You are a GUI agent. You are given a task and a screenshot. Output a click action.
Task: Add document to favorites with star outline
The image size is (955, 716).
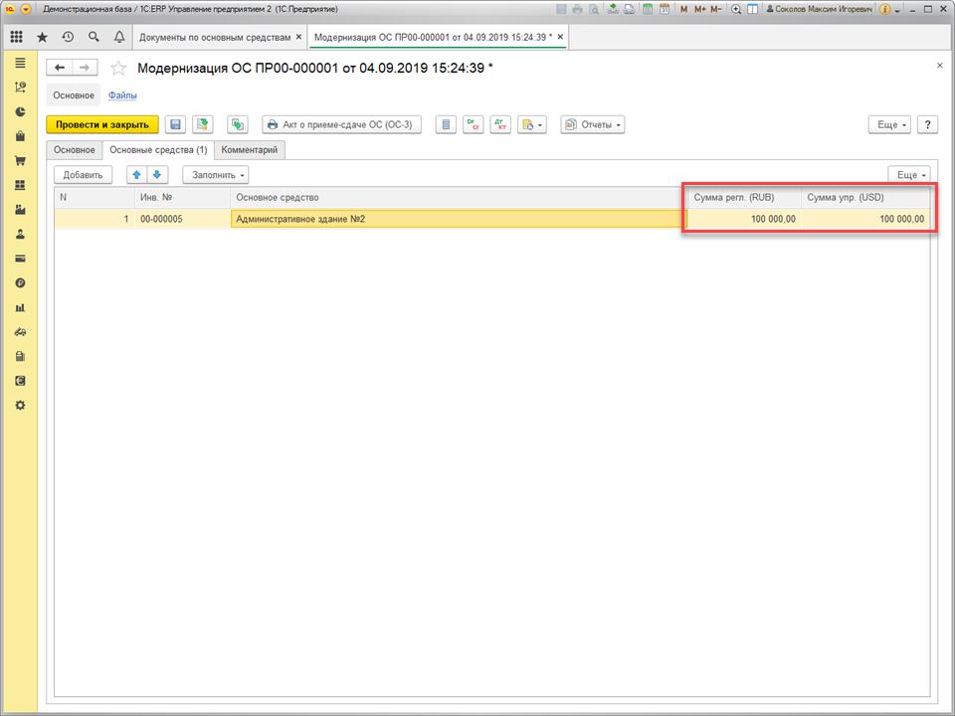tap(118, 68)
